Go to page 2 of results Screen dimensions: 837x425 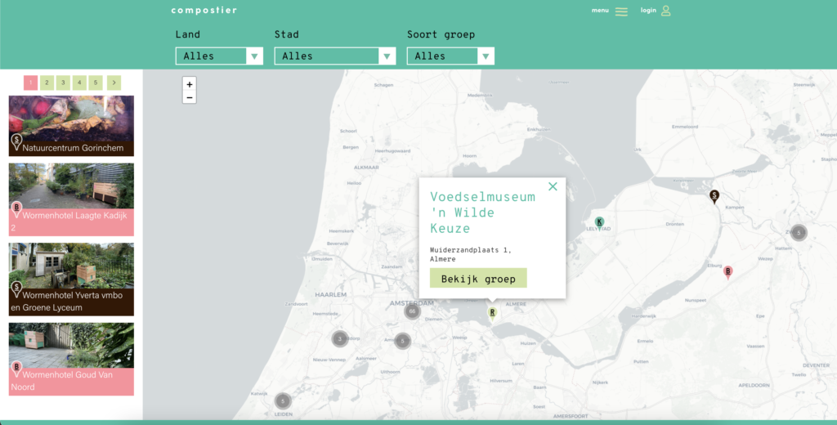coord(47,83)
